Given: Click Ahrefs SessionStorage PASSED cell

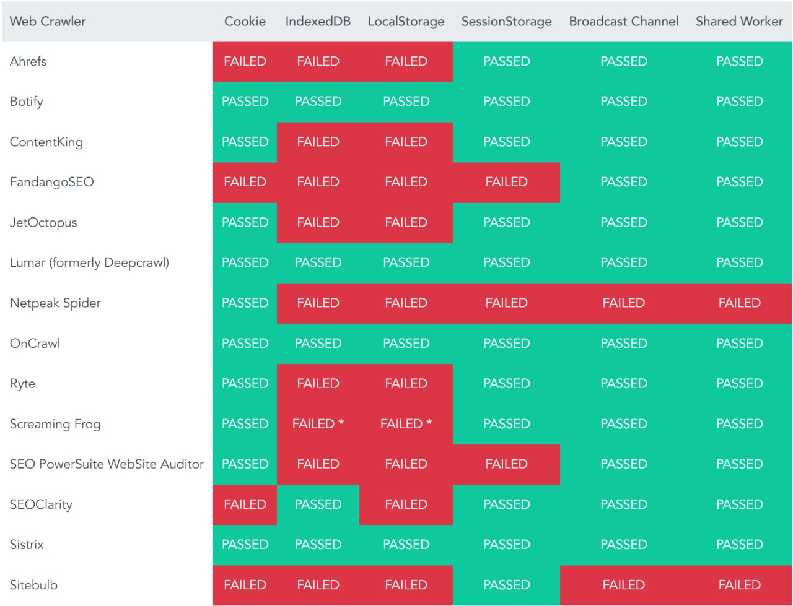Looking at the screenshot, I should pos(506,61).
